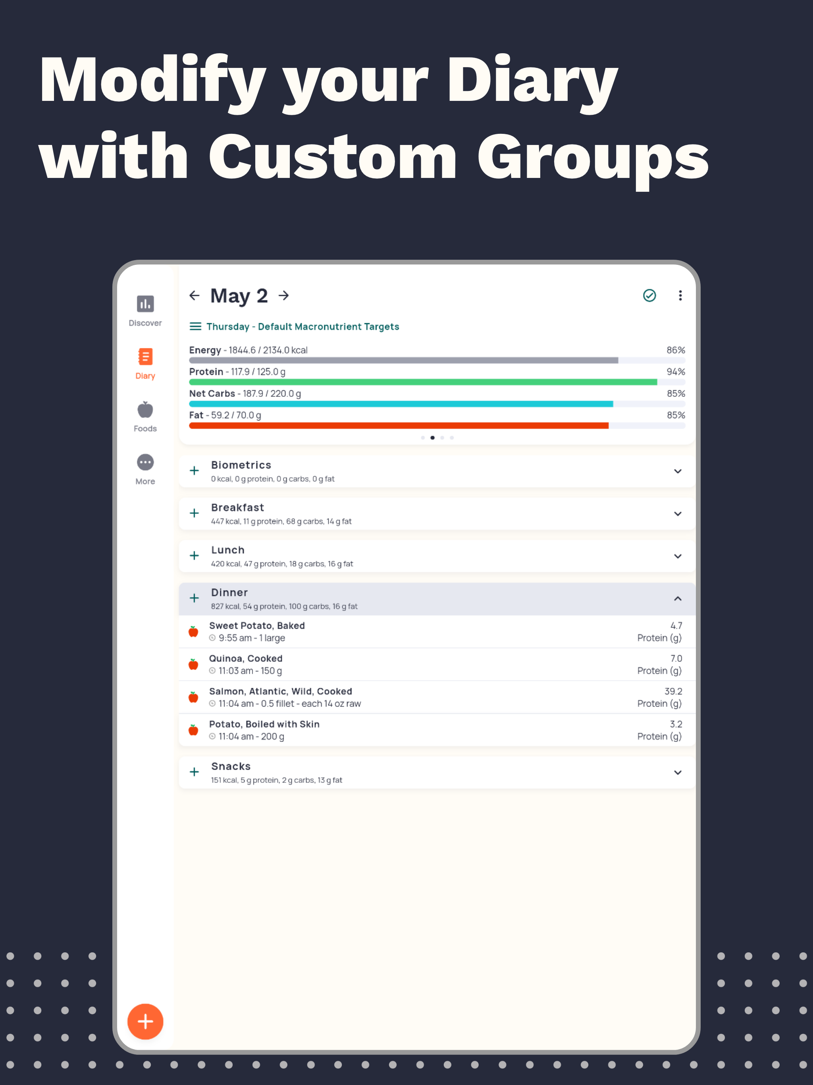Image resolution: width=813 pixels, height=1085 pixels.
Task: Select the fourth page indicator dot
Action: click(x=452, y=438)
